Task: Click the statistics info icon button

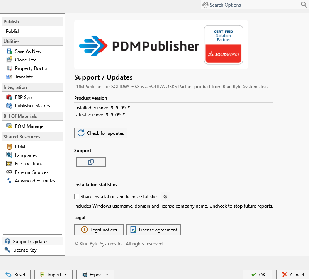Action: (165, 196)
